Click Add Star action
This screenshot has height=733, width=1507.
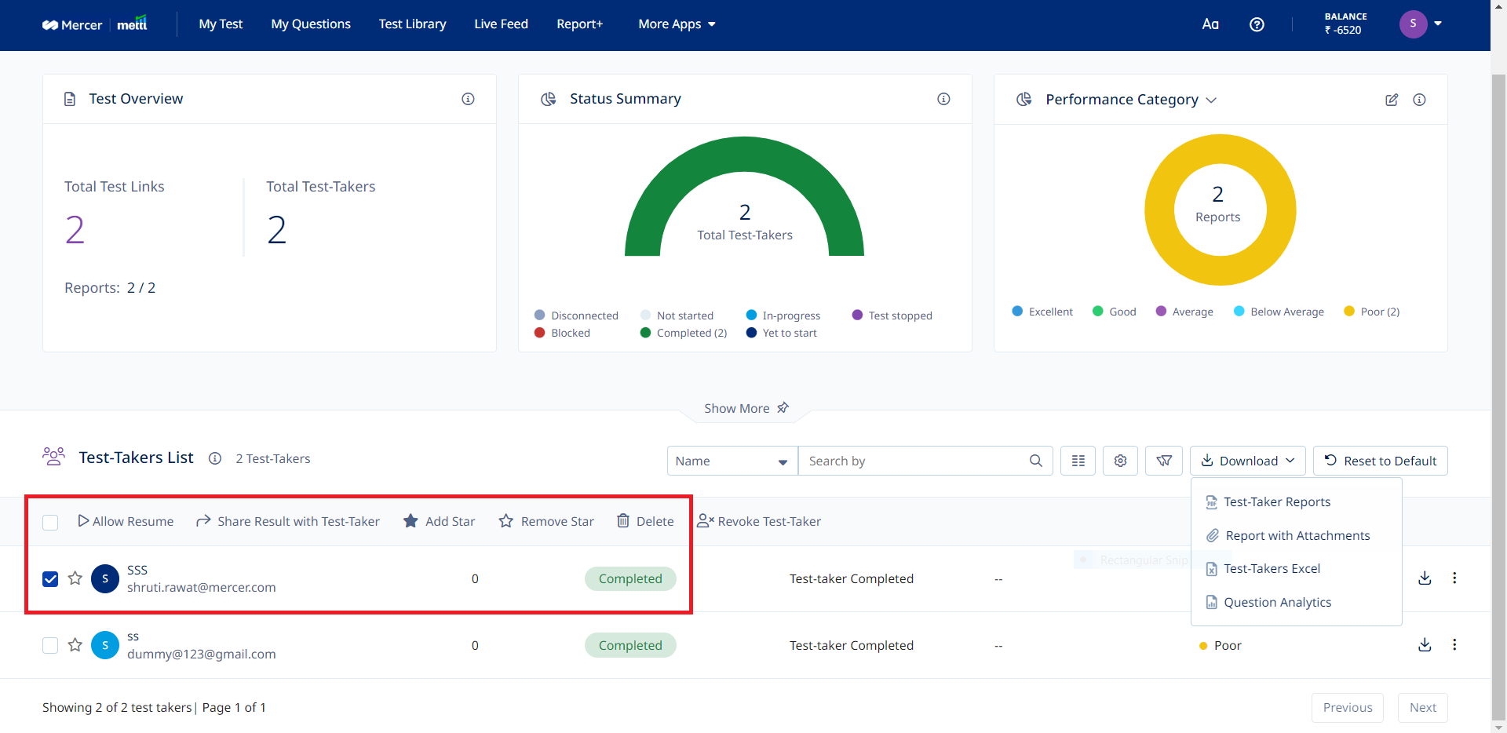pos(439,521)
